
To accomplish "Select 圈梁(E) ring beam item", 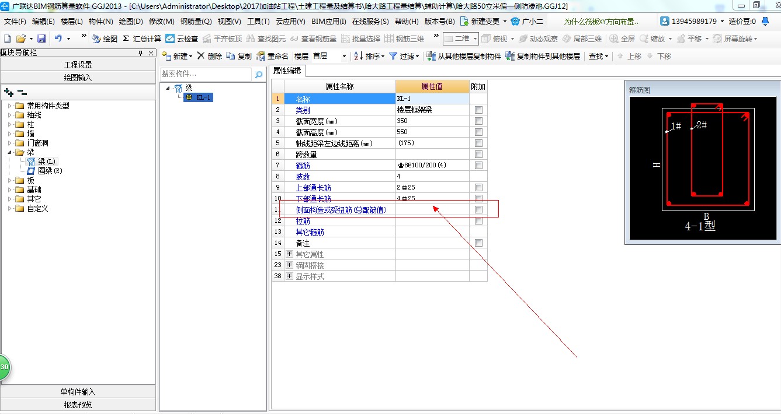I will [x=45, y=171].
